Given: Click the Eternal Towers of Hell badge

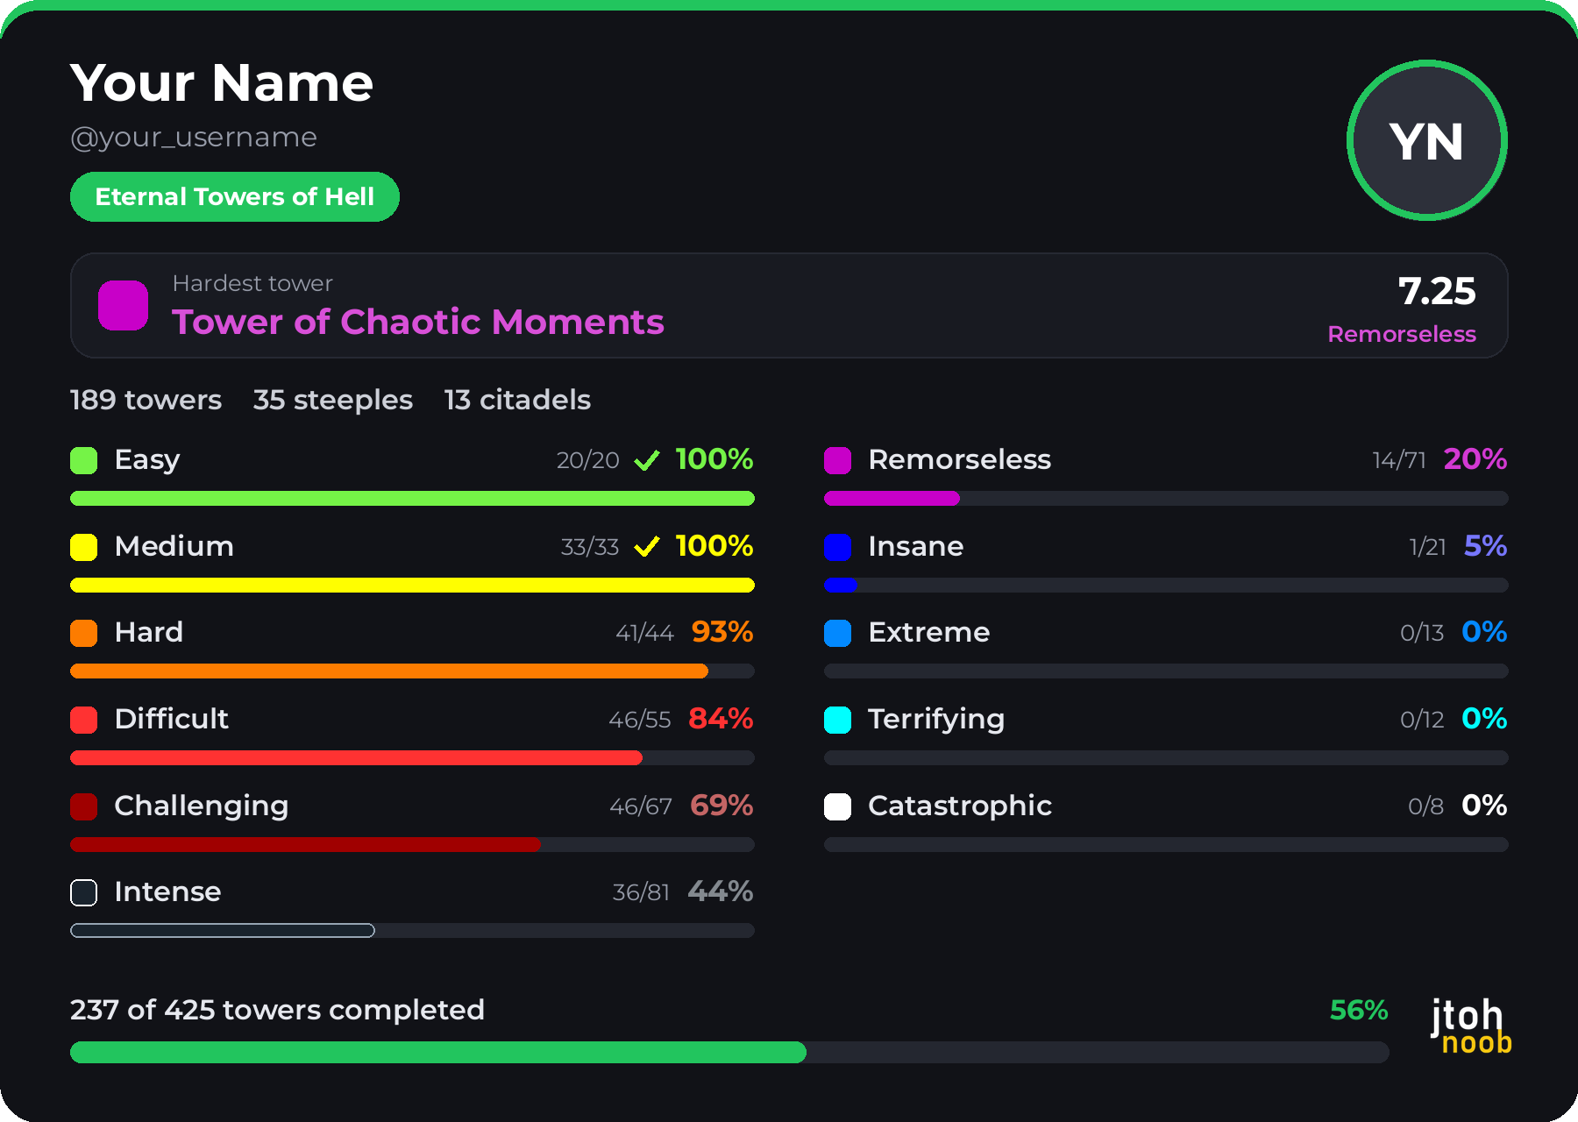Looking at the screenshot, I should (x=235, y=196).
